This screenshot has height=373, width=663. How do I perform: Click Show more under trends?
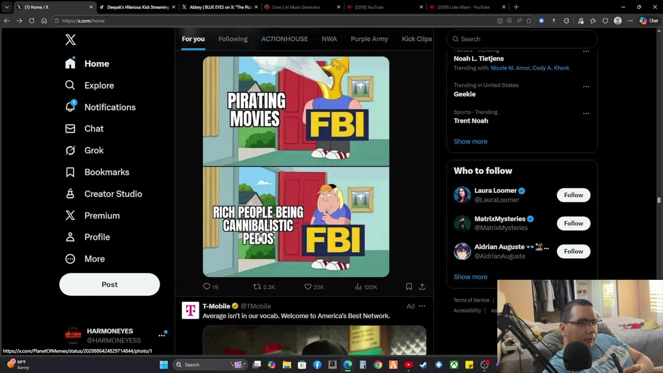pyautogui.click(x=470, y=141)
